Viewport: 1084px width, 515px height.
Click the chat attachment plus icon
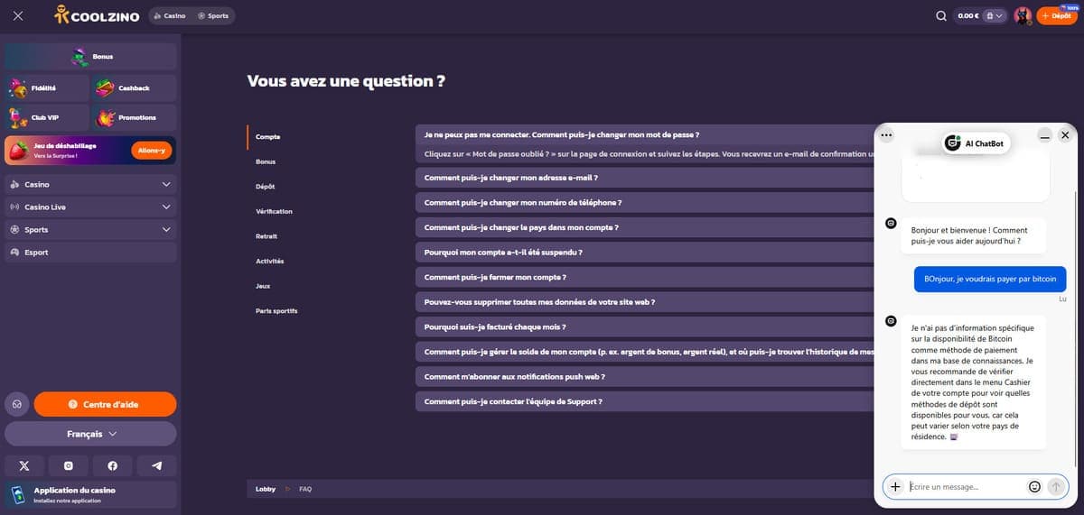point(895,486)
